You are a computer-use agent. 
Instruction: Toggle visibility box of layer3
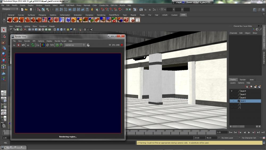pyautogui.click(x=231, y=94)
